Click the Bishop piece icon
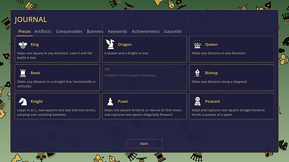This screenshot has height=162, width=289. (x=197, y=73)
